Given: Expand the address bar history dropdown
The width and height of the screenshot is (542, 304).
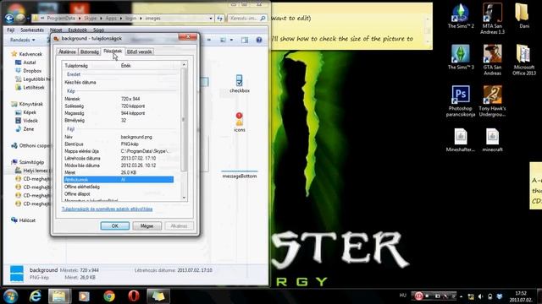Looking at the screenshot, I should [x=211, y=19].
